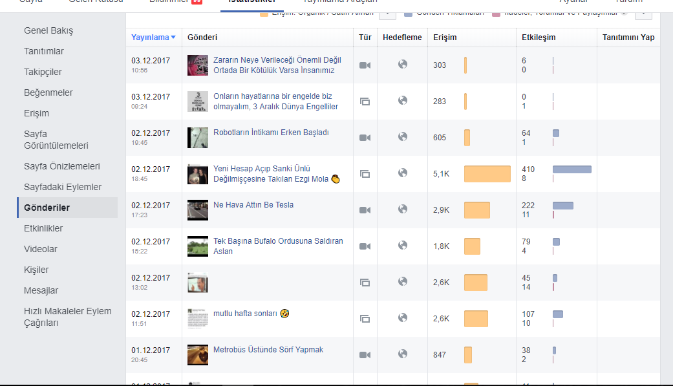Open Sayfadaki Eylemler section
This screenshot has width=673, height=386.
tap(63, 187)
